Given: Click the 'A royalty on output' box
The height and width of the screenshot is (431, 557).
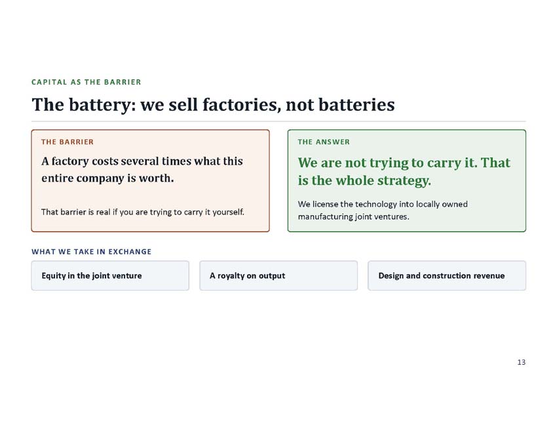Looking at the screenshot, I should (x=278, y=276).
